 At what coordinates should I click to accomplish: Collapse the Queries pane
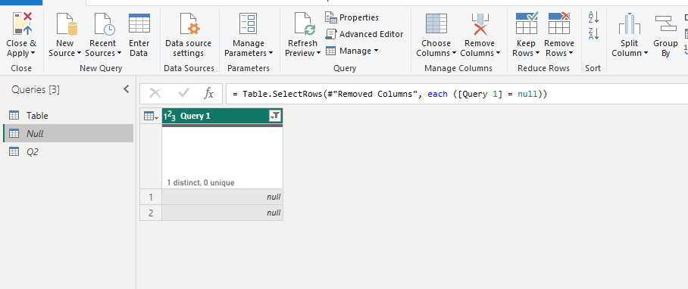[x=127, y=89]
